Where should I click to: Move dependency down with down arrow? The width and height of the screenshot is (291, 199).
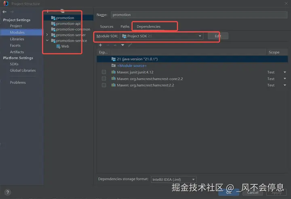[x=122, y=45]
